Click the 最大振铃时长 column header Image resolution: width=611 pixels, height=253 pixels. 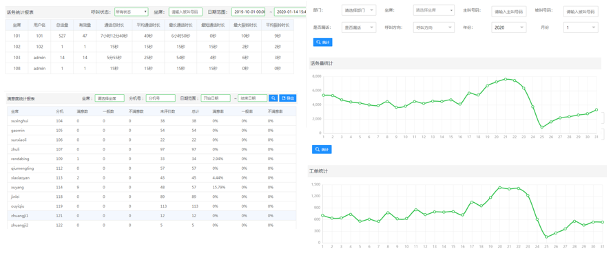tap(245, 25)
